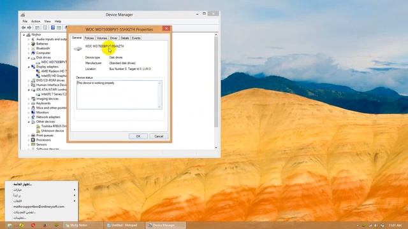Click the Keyboards category icon

pos(33,103)
